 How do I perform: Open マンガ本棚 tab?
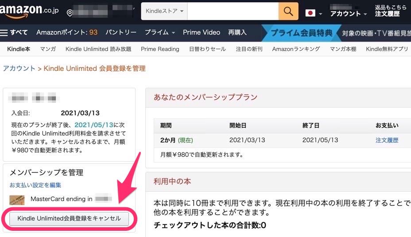[x=343, y=49]
